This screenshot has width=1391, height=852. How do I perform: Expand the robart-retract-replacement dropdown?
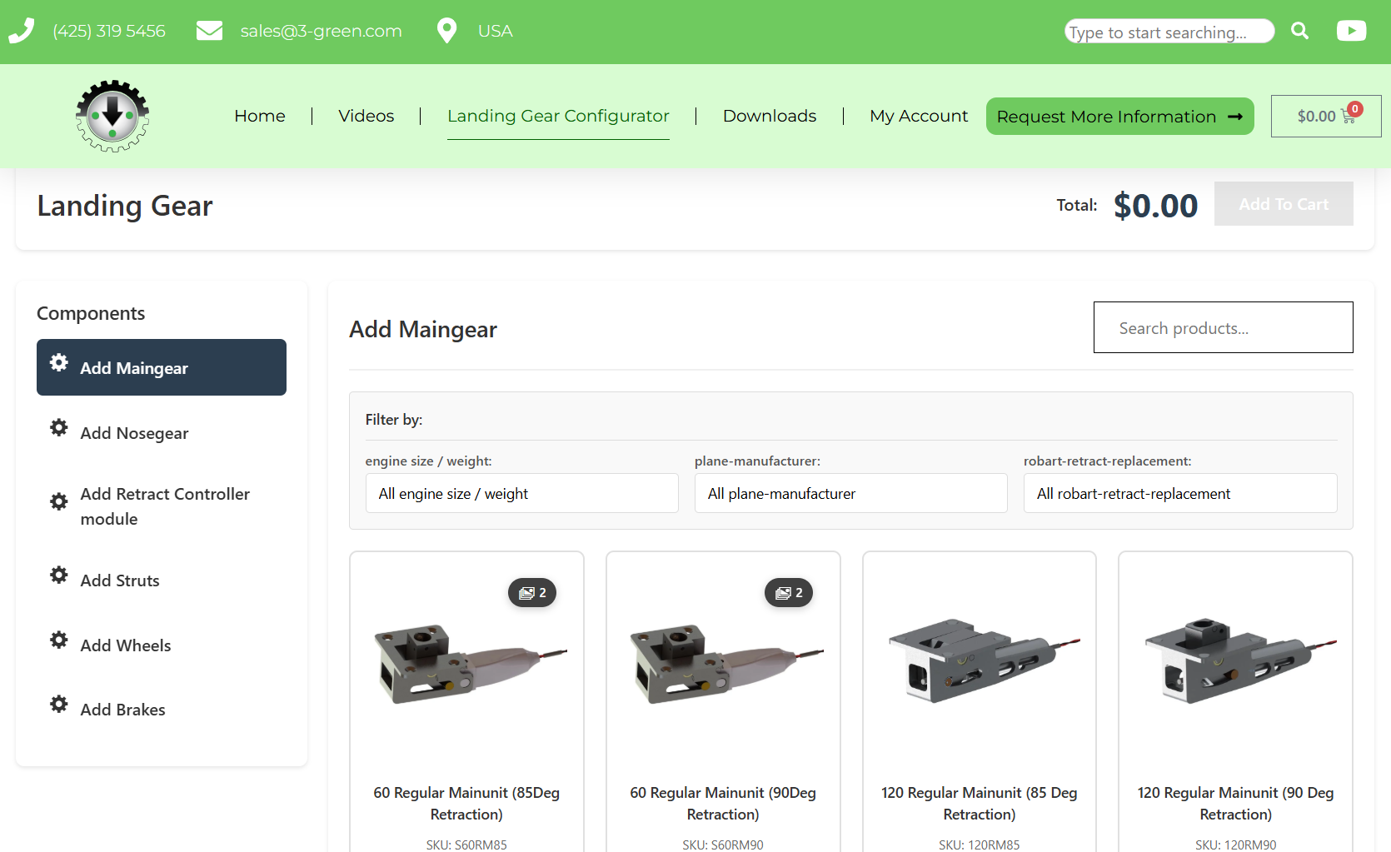(x=1179, y=494)
